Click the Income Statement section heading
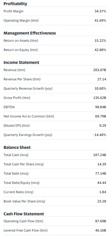This screenshot has height=239, width=112. [21, 63]
